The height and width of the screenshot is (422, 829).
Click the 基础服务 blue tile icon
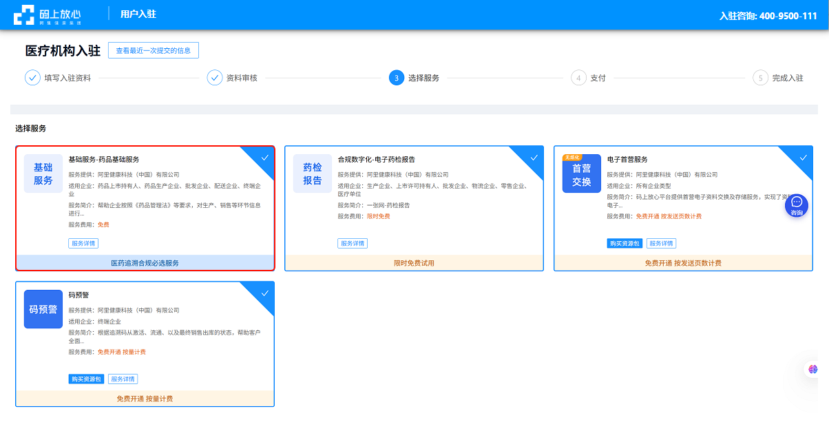[43, 173]
